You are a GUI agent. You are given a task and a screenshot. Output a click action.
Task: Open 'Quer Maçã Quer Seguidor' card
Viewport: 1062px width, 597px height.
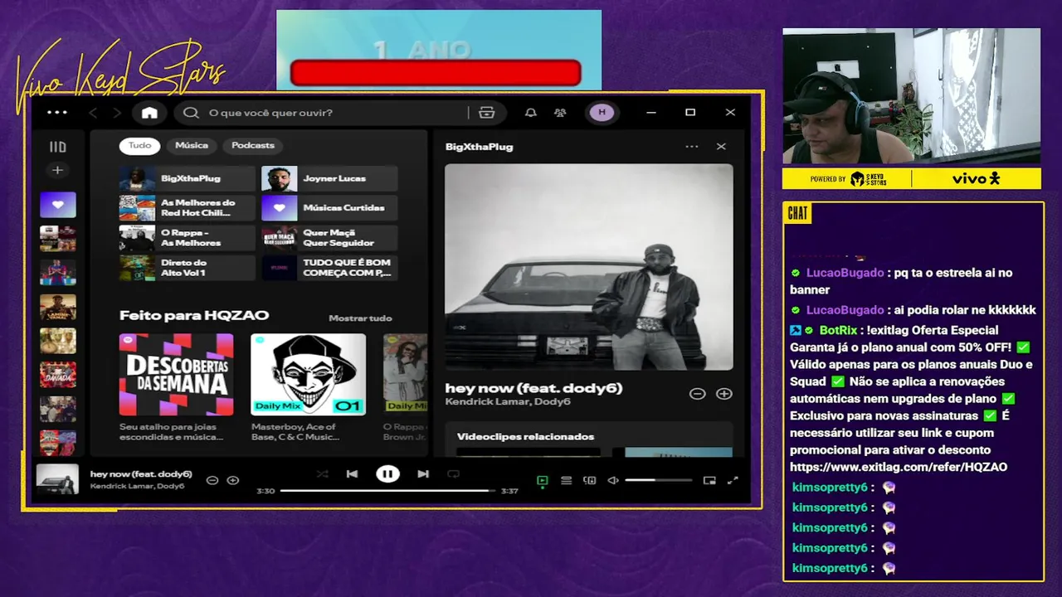click(329, 238)
